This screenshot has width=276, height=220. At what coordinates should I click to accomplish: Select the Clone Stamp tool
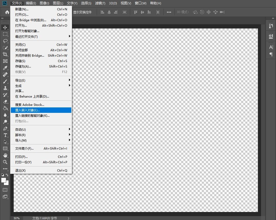point(5,88)
